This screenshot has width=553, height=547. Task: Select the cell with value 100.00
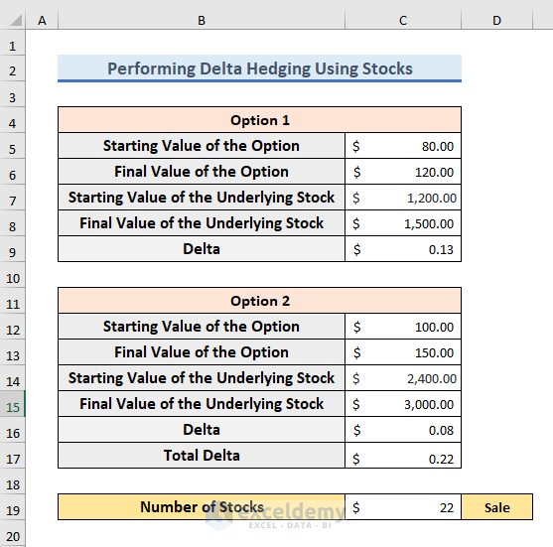(403, 327)
